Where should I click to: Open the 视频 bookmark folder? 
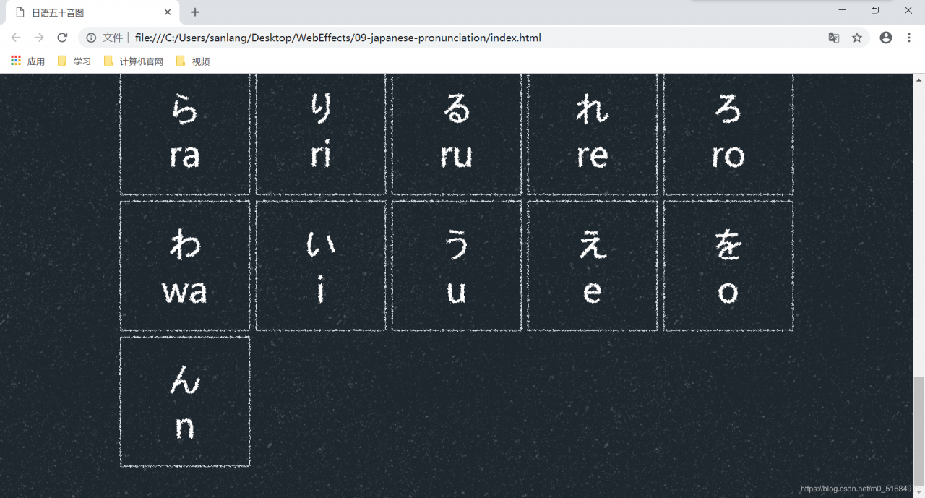coord(193,61)
